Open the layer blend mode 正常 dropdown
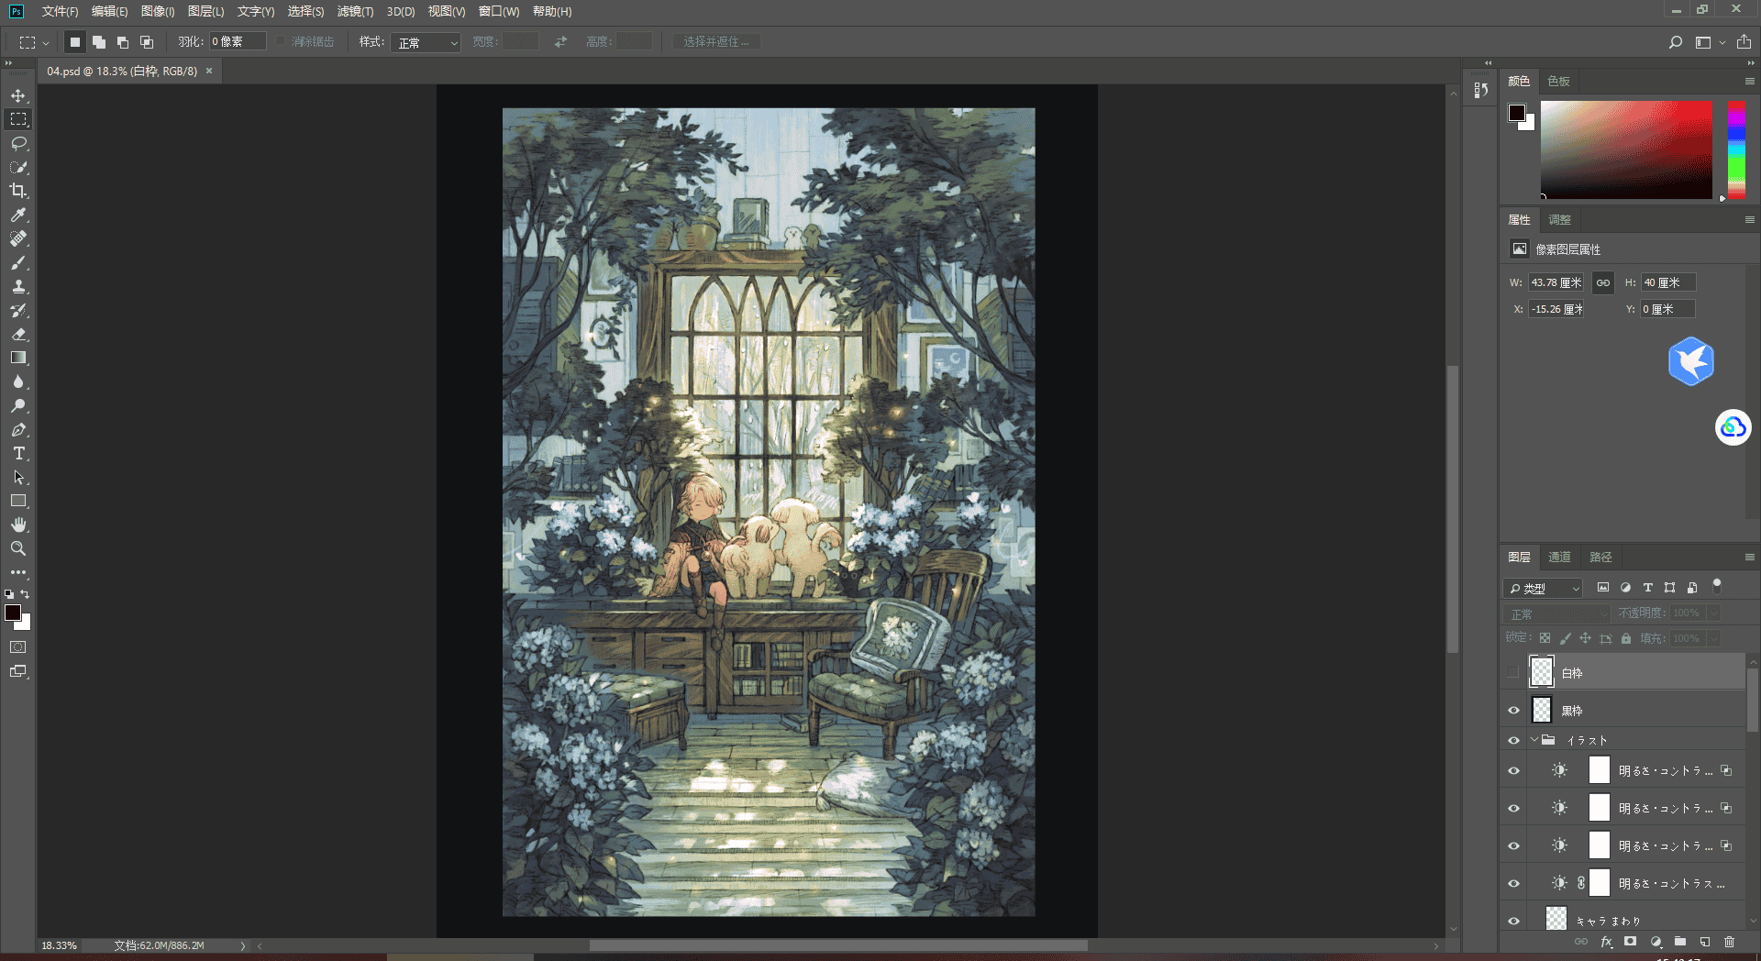 click(1556, 613)
